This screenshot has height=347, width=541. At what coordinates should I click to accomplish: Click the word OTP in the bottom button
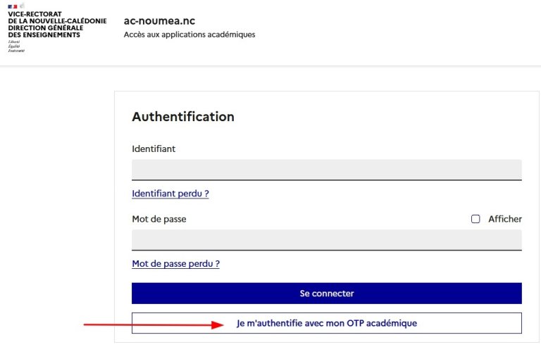[355, 323]
